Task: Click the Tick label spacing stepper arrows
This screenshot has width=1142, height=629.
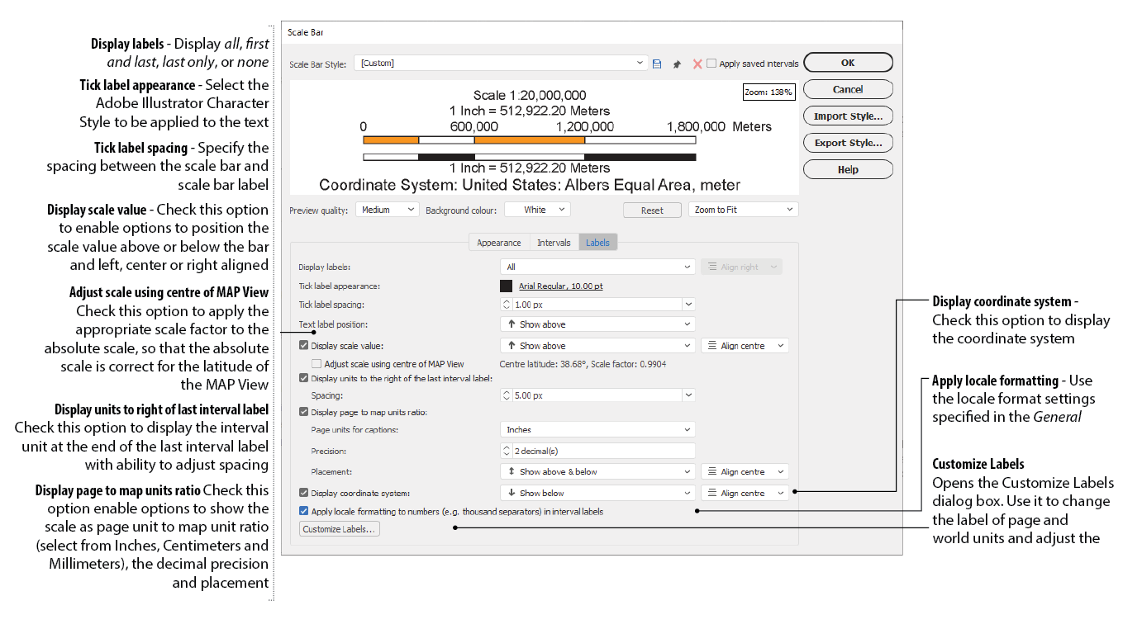Action: (x=507, y=305)
